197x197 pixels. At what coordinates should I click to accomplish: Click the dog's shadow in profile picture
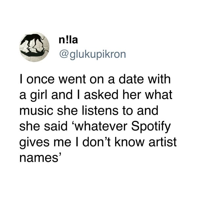pos(34,53)
